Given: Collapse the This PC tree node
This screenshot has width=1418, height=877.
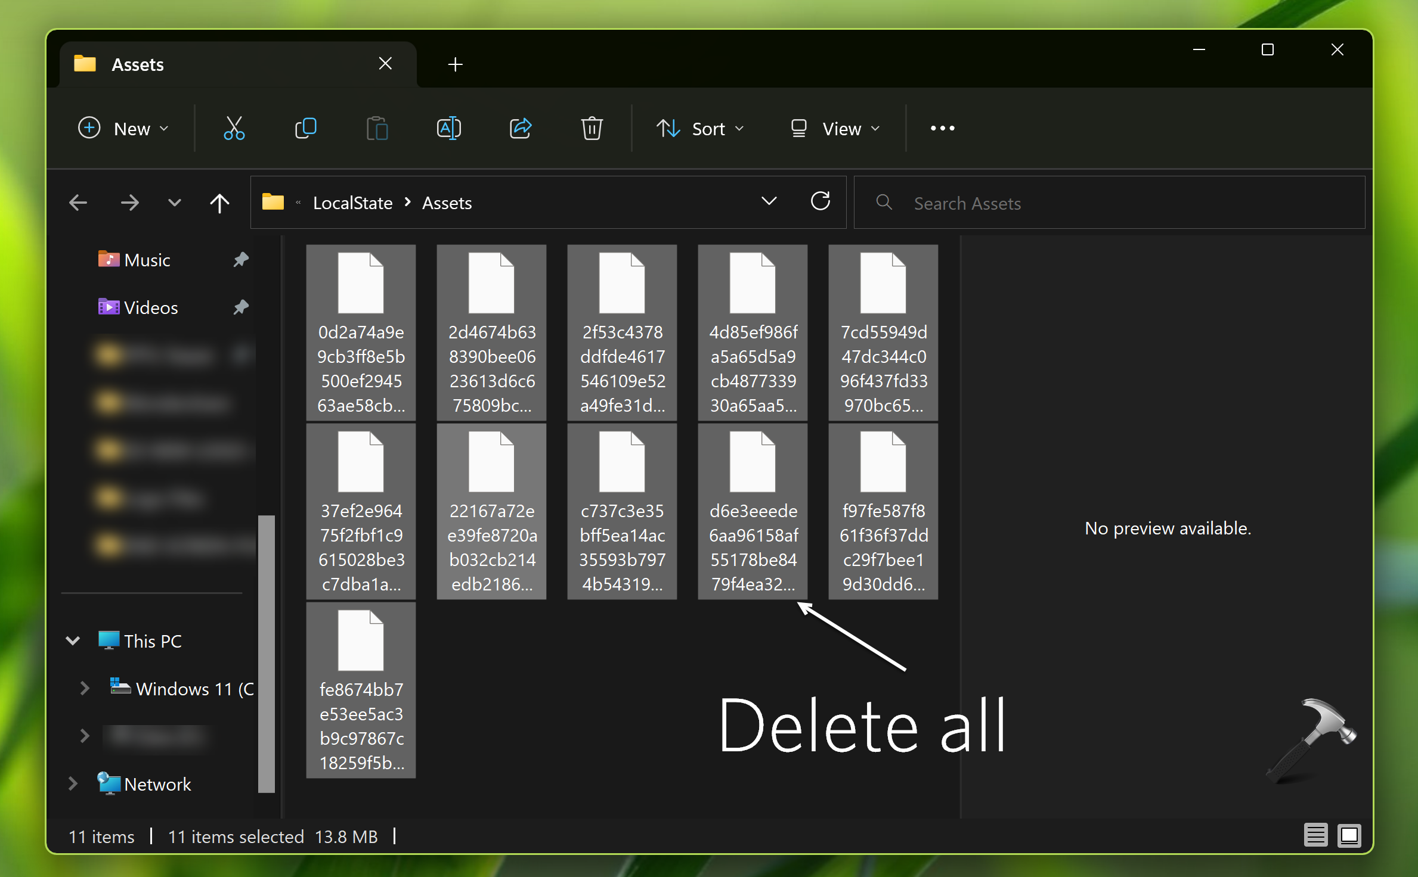Looking at the screenshot, I should coord(73,641).
